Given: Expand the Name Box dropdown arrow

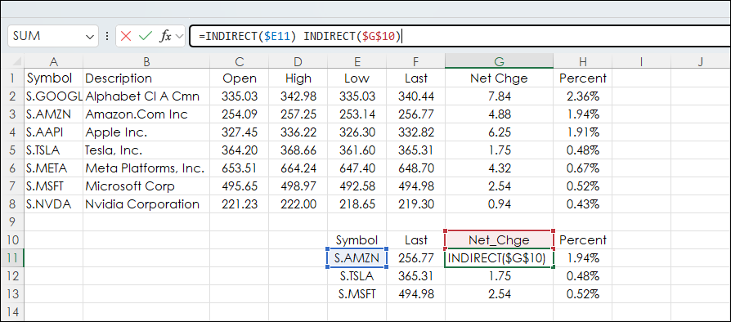Looking at the screenshot, I should [89, 36].
